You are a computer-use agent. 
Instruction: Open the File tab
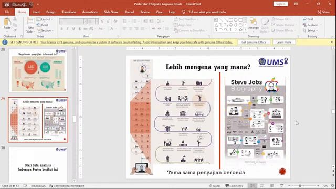coord(7,12)
